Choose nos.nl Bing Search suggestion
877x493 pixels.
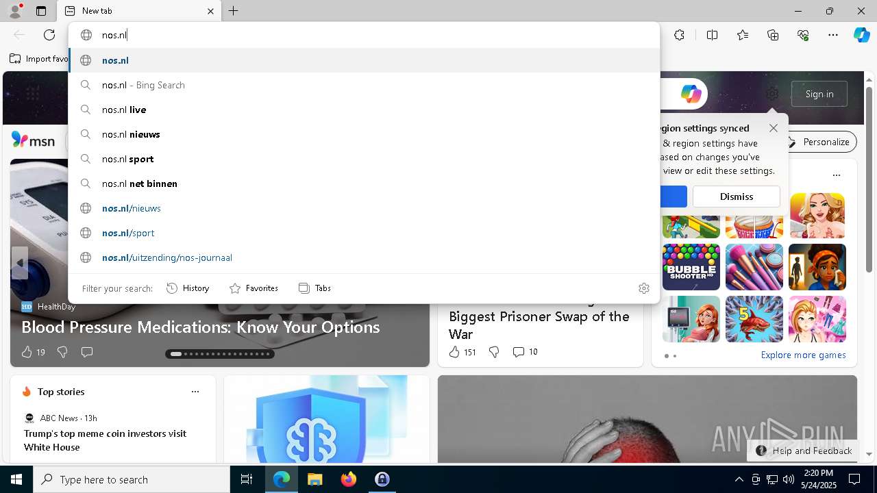click(364, 85)
